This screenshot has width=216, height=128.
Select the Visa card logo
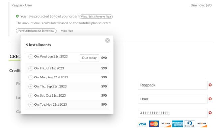[142, 124]
